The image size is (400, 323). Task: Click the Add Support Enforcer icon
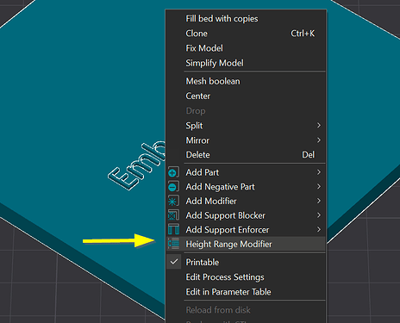click(173, 230)
